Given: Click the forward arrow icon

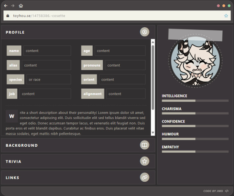Looking at the screenshot, I should tap(13, 6).
